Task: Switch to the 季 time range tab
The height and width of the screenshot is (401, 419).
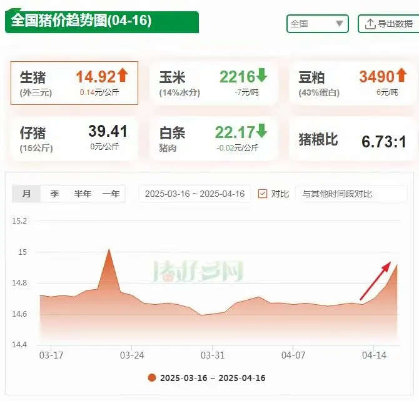Action: [x=54, y=194]
